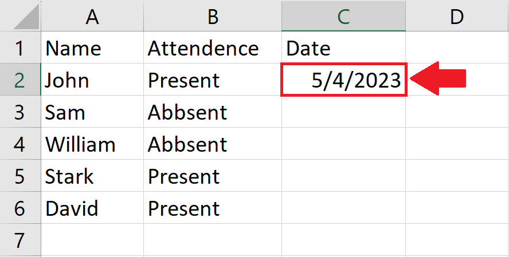Viewport: 509px width, 257px height.
Task: Click the Select All corner triangle
Action: 26,15
